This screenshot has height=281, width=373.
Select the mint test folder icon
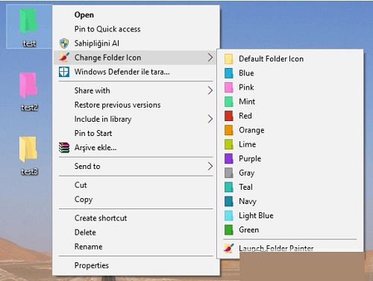click(28, 21)
